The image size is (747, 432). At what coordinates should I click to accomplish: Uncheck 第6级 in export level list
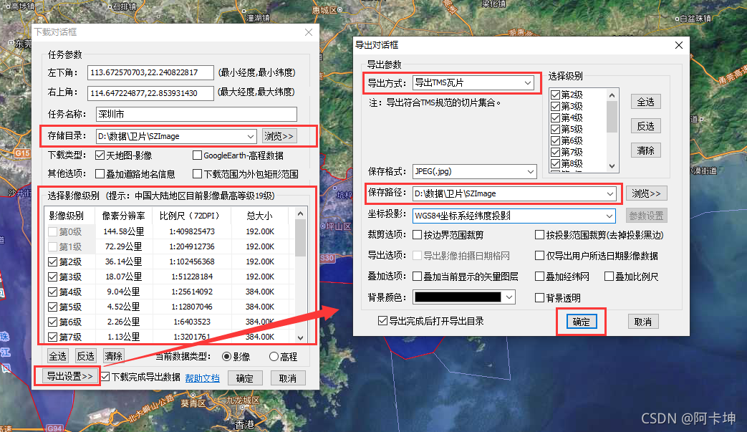pyautogui.click(x=555, y=140)
